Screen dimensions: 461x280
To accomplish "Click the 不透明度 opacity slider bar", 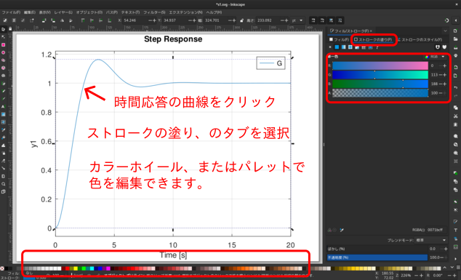I will 377,257.
